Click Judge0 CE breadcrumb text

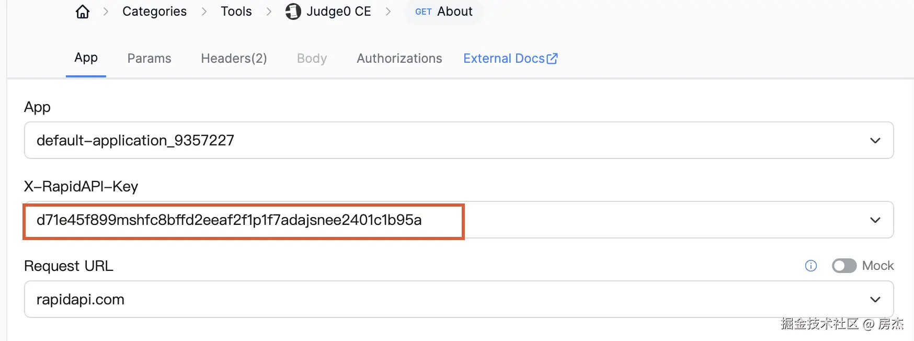(x=338, y=12)
